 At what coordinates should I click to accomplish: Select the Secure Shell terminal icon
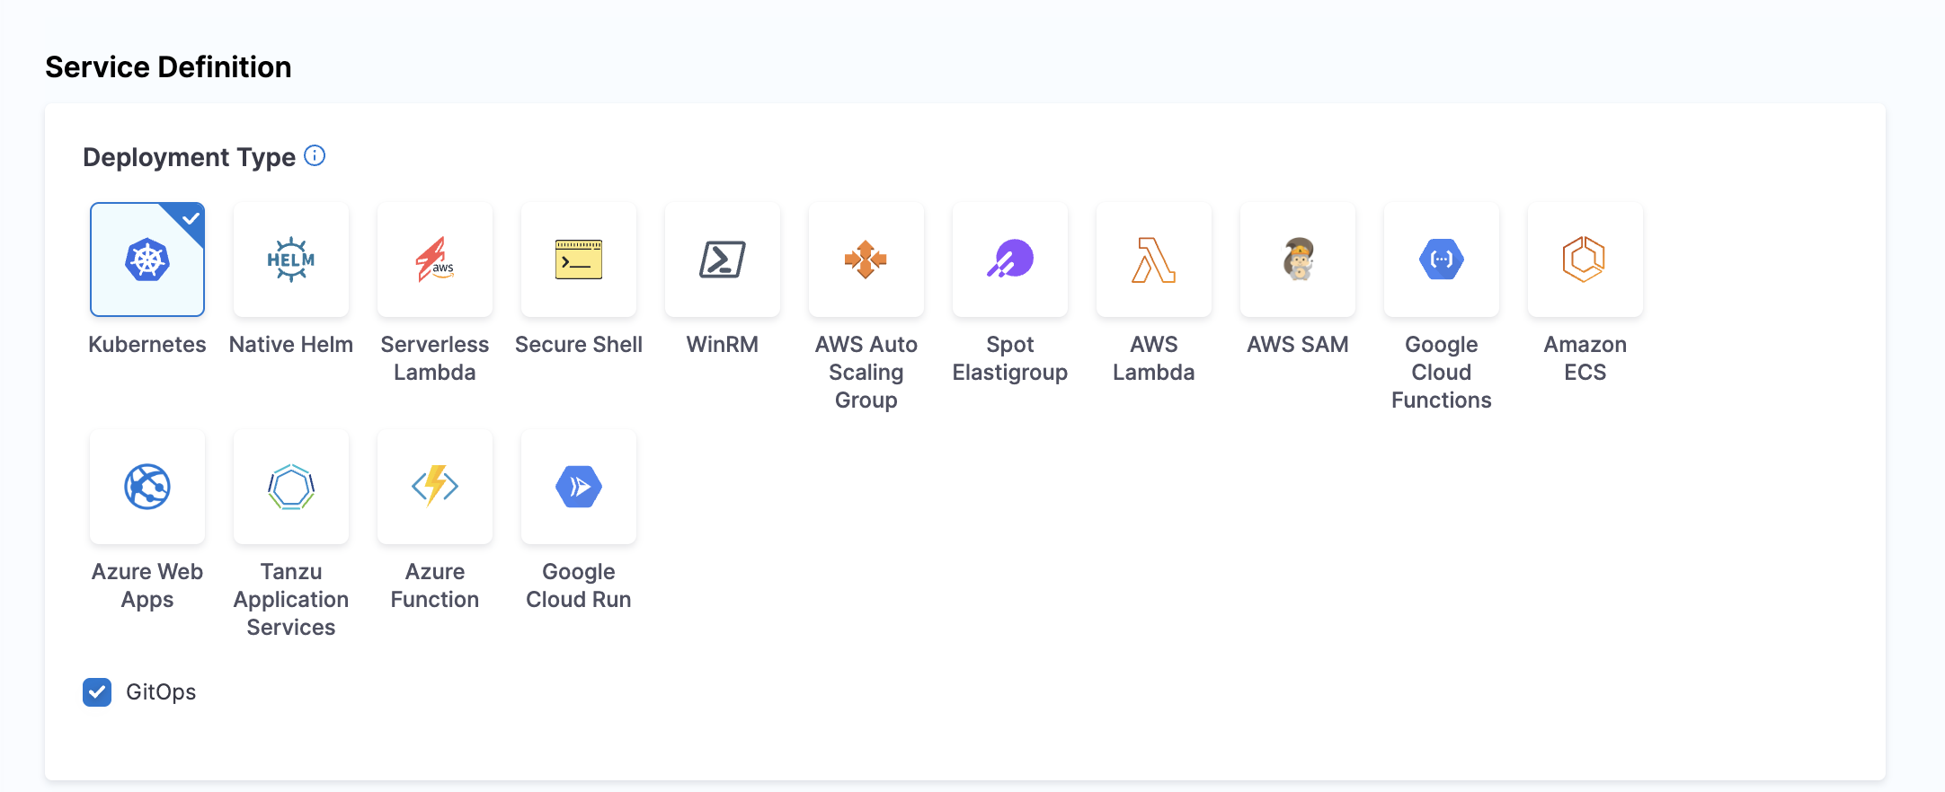pos(579,260)
